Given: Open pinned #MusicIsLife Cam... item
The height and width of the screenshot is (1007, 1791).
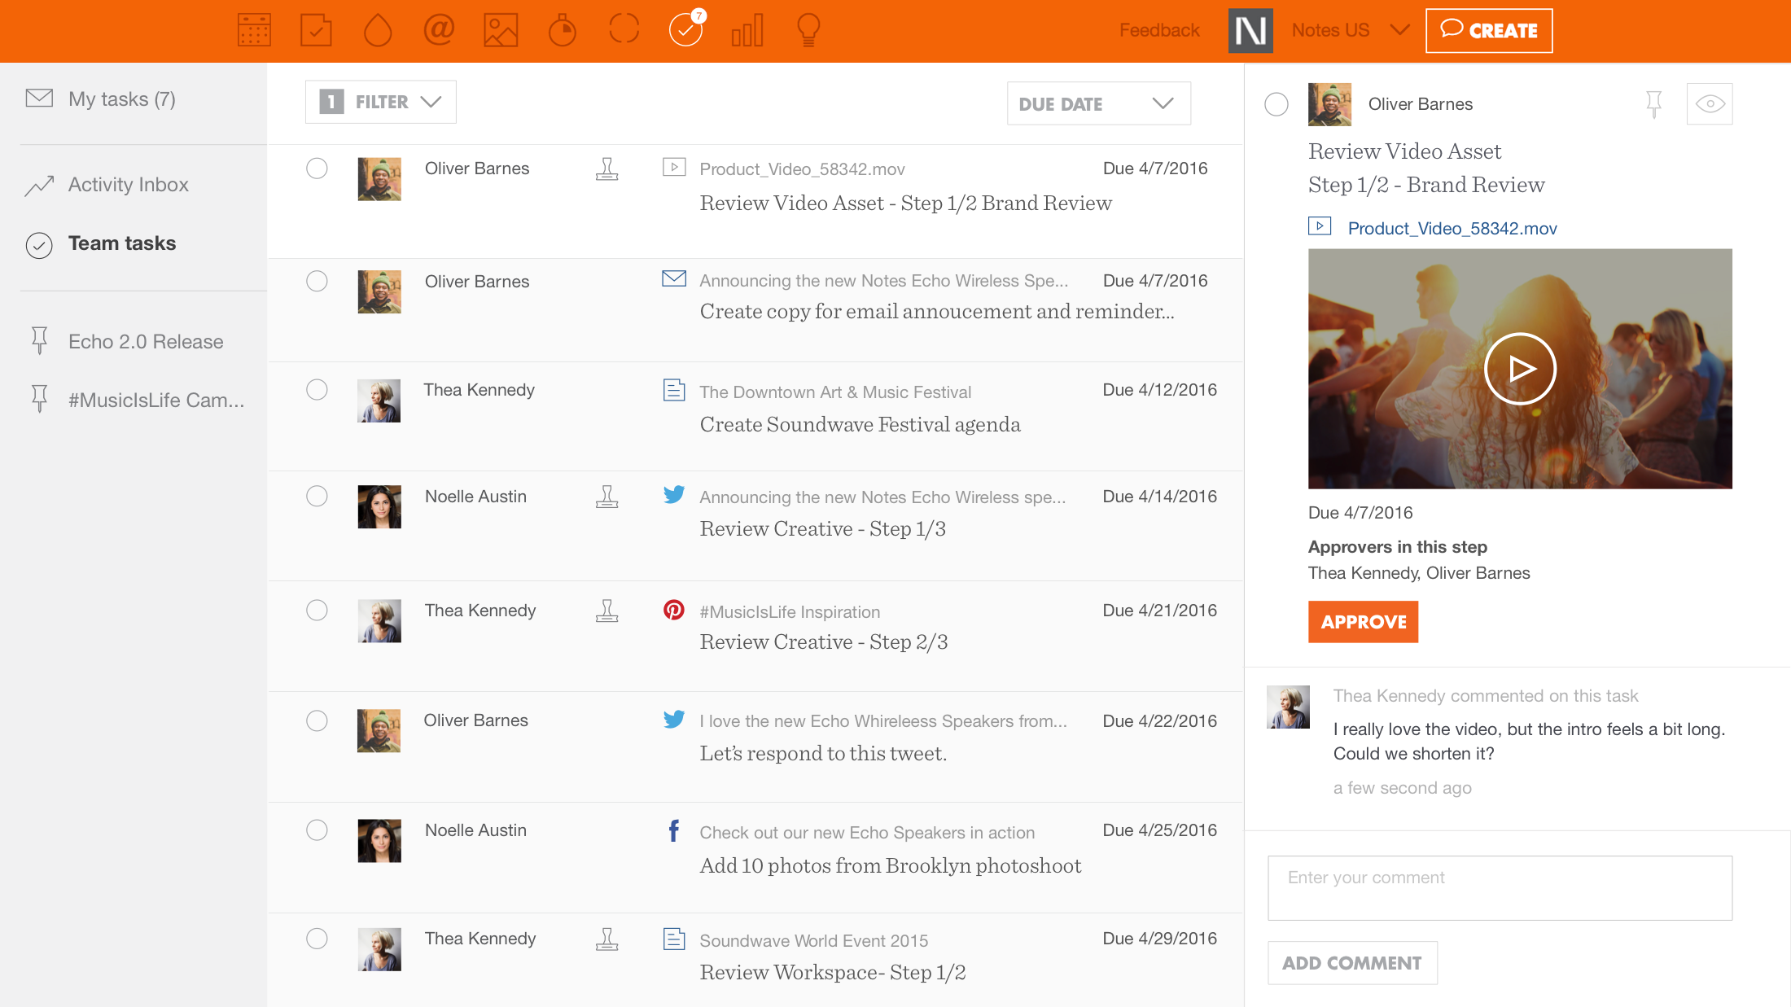Looking at the screenshot, I should point(156,401).
